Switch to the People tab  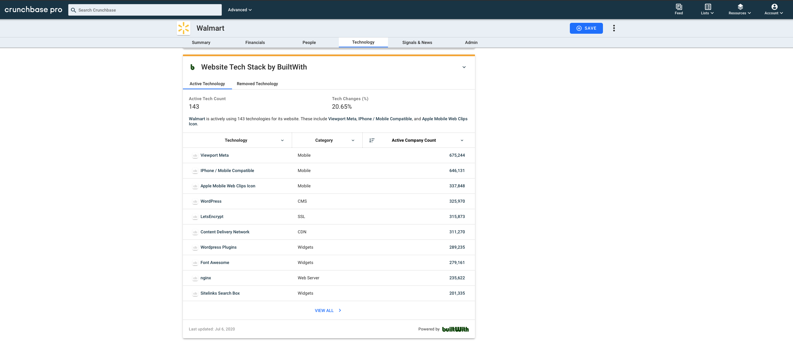(309, 43)
